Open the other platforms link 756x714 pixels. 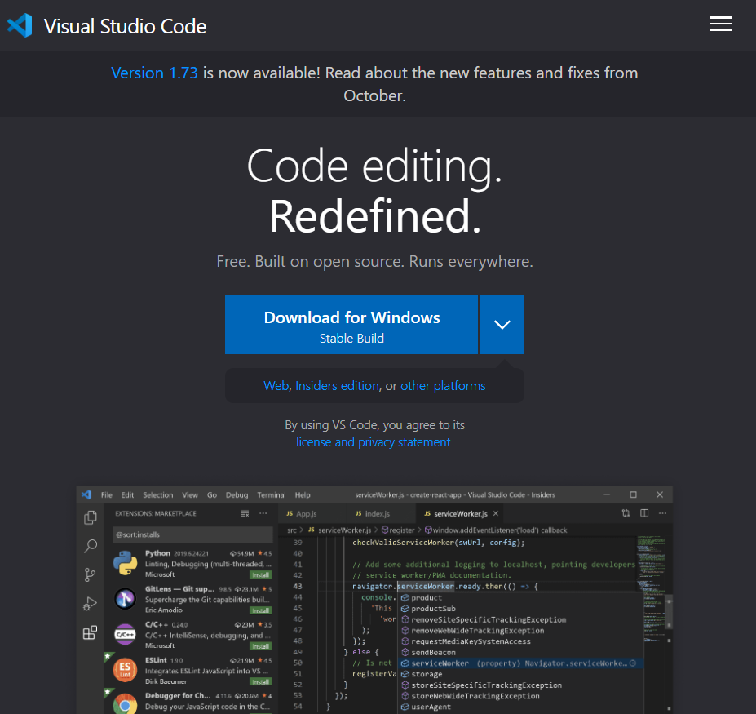coord(443,386)
